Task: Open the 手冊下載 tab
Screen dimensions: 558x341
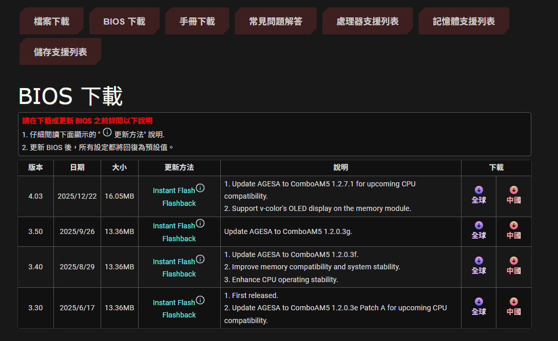Action: [197, 22]
